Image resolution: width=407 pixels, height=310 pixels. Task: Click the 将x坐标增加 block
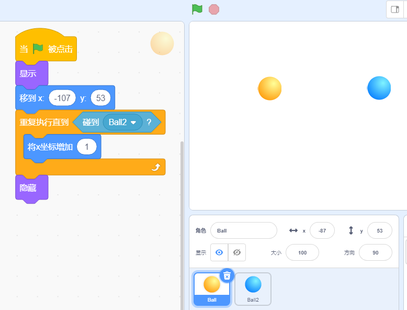[50, 147]
